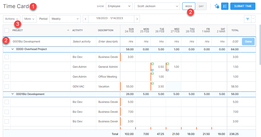Click the favorites star icon

point(217,6)
